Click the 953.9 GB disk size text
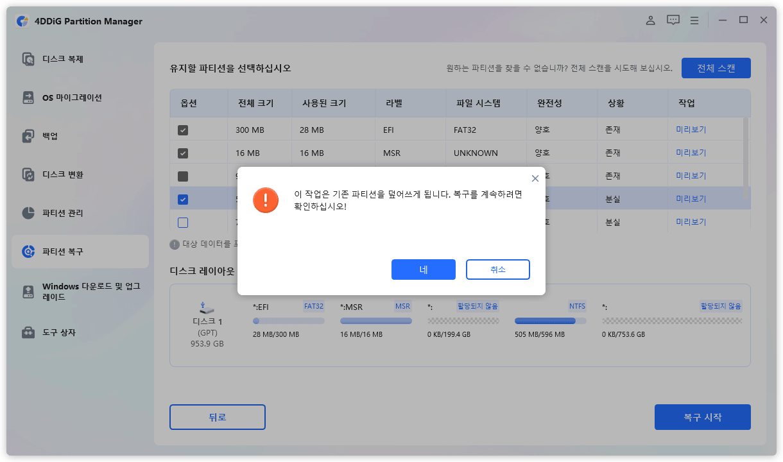Viewport: 783px width, 462px height. coord(207,344)
